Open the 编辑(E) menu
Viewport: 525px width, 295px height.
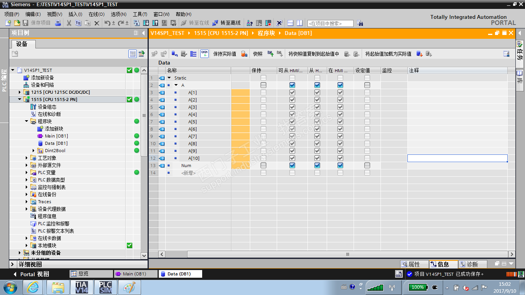coord(33,14)
